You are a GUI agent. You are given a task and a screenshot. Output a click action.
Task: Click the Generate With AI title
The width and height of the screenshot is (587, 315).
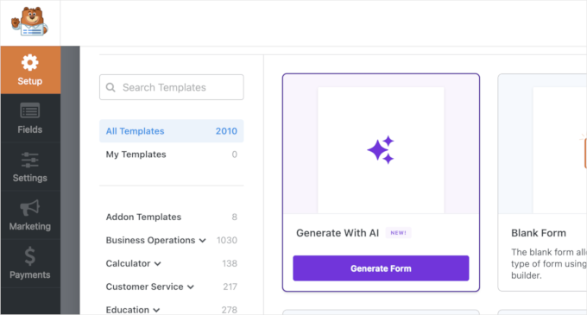(338, 233)
